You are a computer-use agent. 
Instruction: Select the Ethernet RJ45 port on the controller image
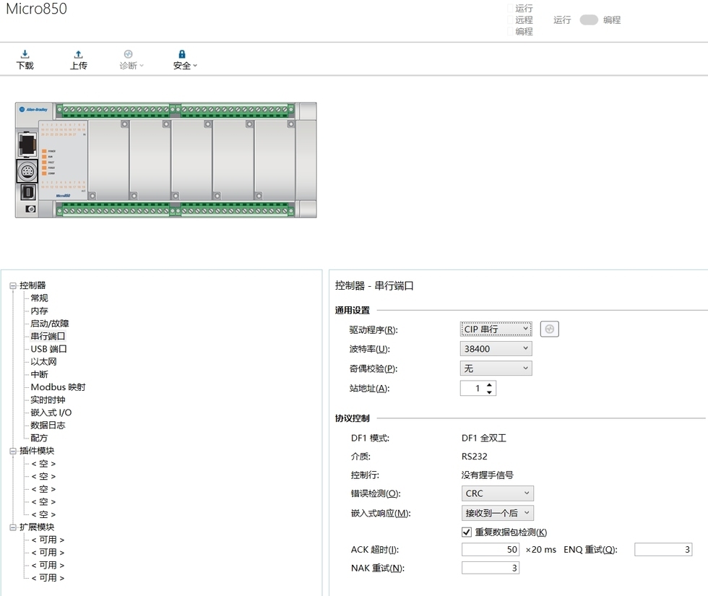(27, 144)
